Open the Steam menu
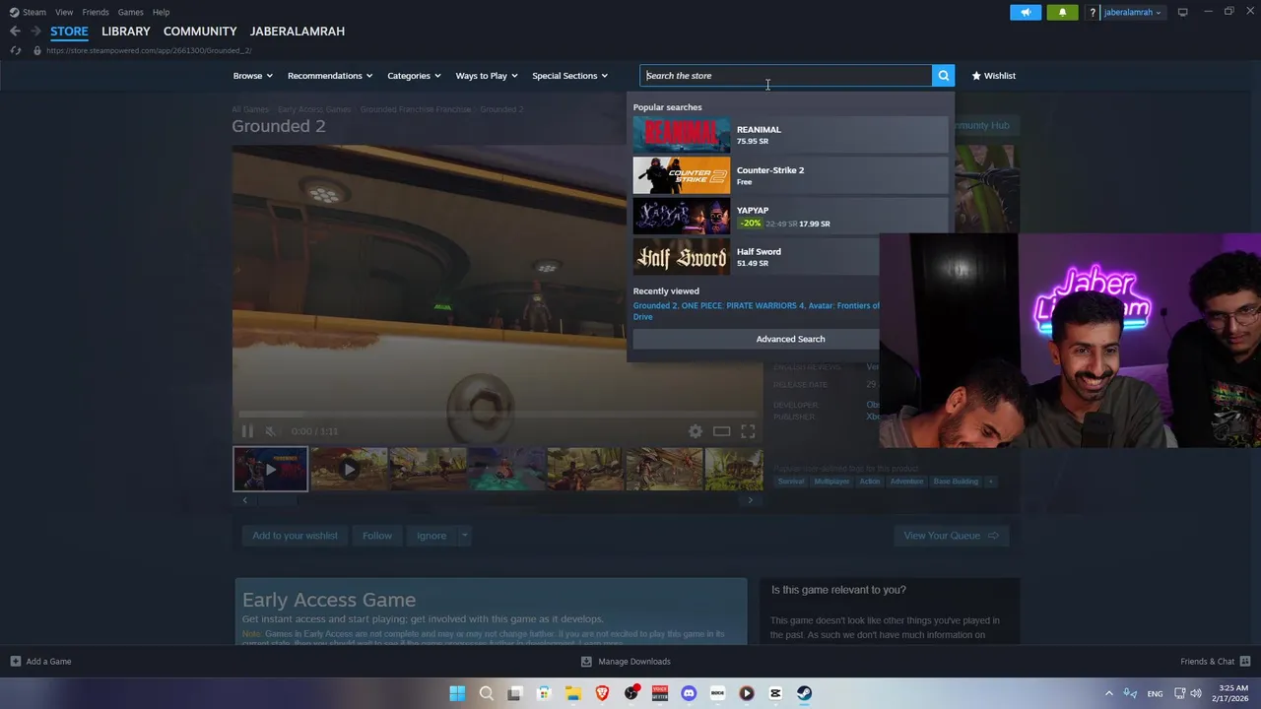1261x709 pixels. tap(28, 12)
